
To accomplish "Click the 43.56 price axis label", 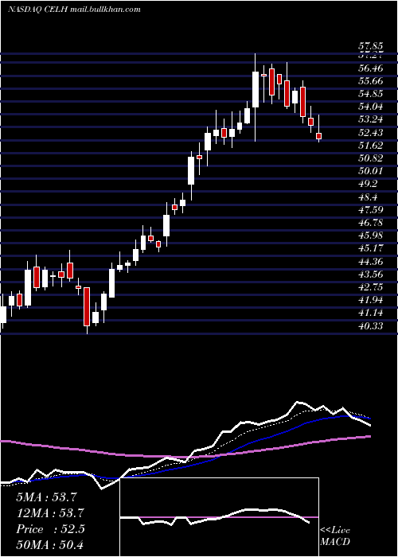I will [x=370, y=275].
